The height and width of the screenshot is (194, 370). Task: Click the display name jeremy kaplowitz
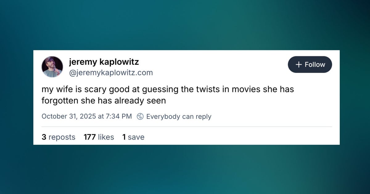pos(104,62)
